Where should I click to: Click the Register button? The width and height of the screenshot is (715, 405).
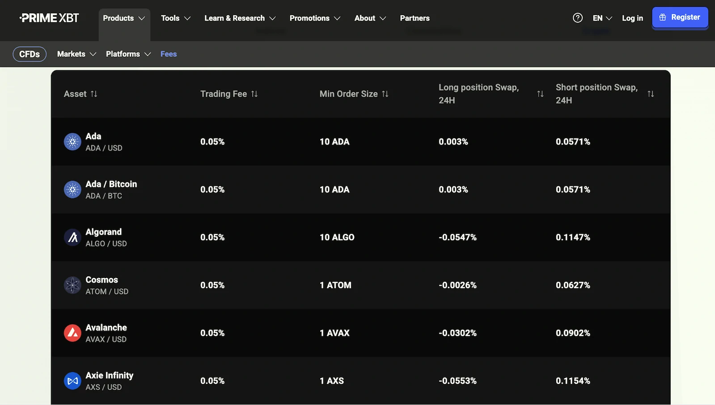[680, 17]
